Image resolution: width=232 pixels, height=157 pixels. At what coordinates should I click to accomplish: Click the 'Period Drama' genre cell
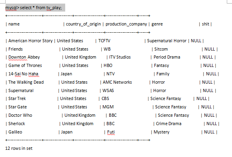(167, 57)
